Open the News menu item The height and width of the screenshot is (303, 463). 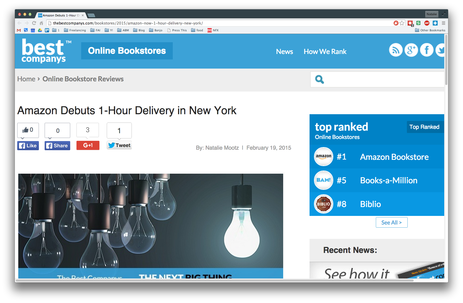(x=284, y=52)
